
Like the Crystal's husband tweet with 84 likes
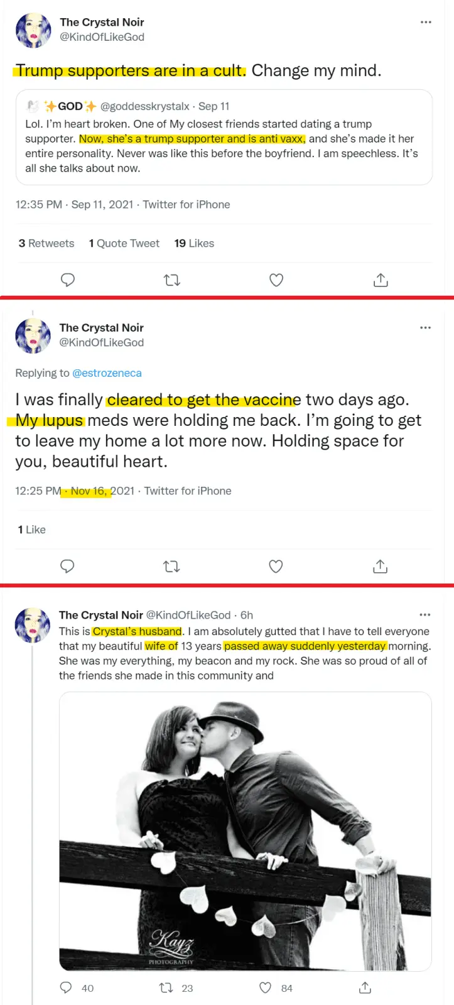point(266,988)
